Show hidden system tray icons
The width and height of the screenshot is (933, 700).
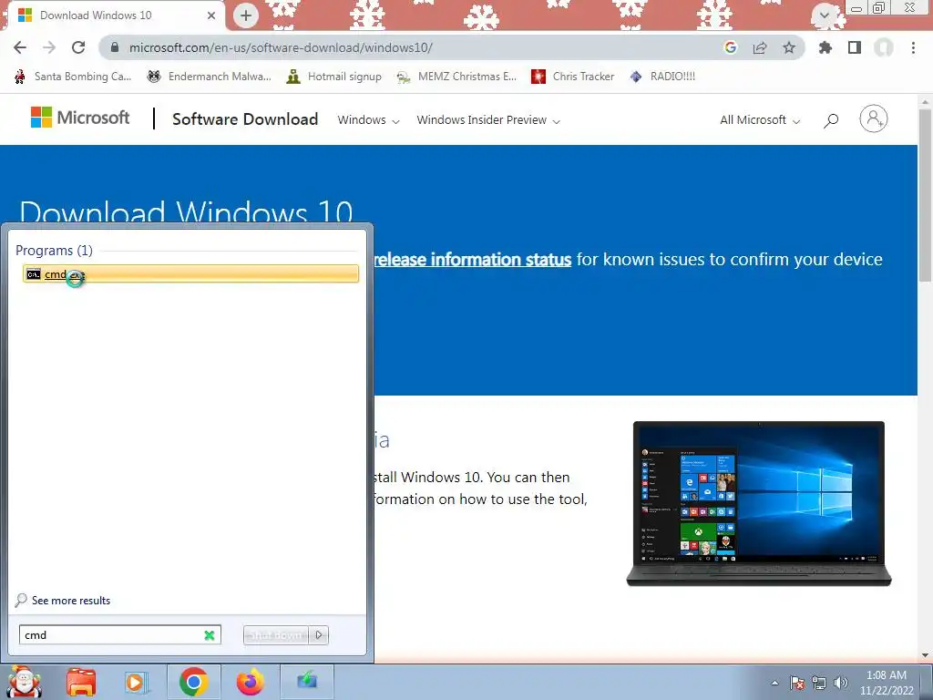pos(774,683)
